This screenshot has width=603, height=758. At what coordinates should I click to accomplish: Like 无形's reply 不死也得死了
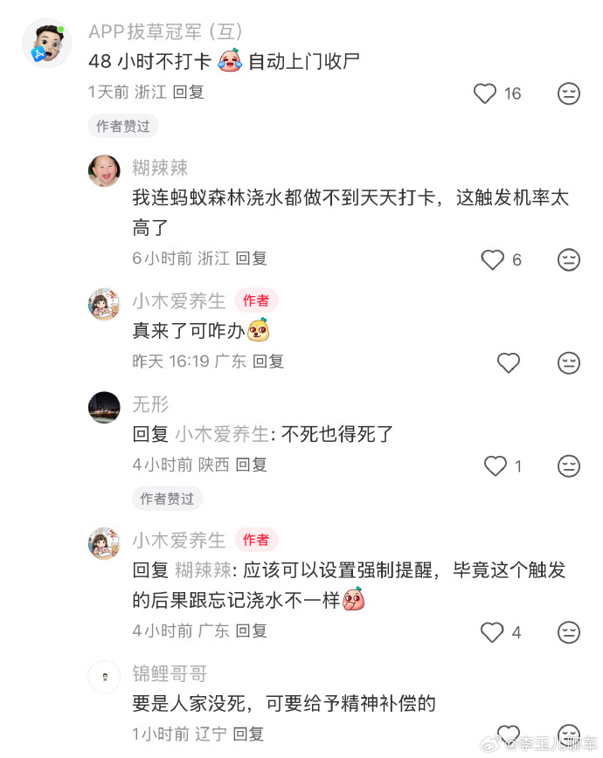[496, 466]
